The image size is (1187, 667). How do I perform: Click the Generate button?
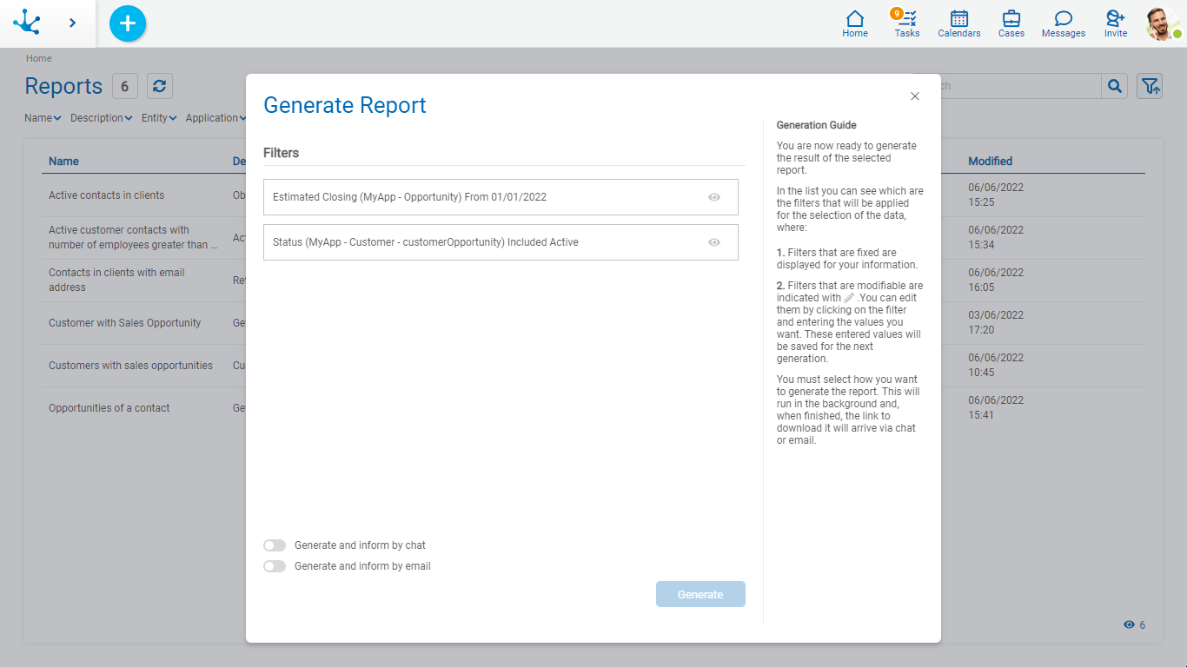pyautogui.click(x=700, y=594)
